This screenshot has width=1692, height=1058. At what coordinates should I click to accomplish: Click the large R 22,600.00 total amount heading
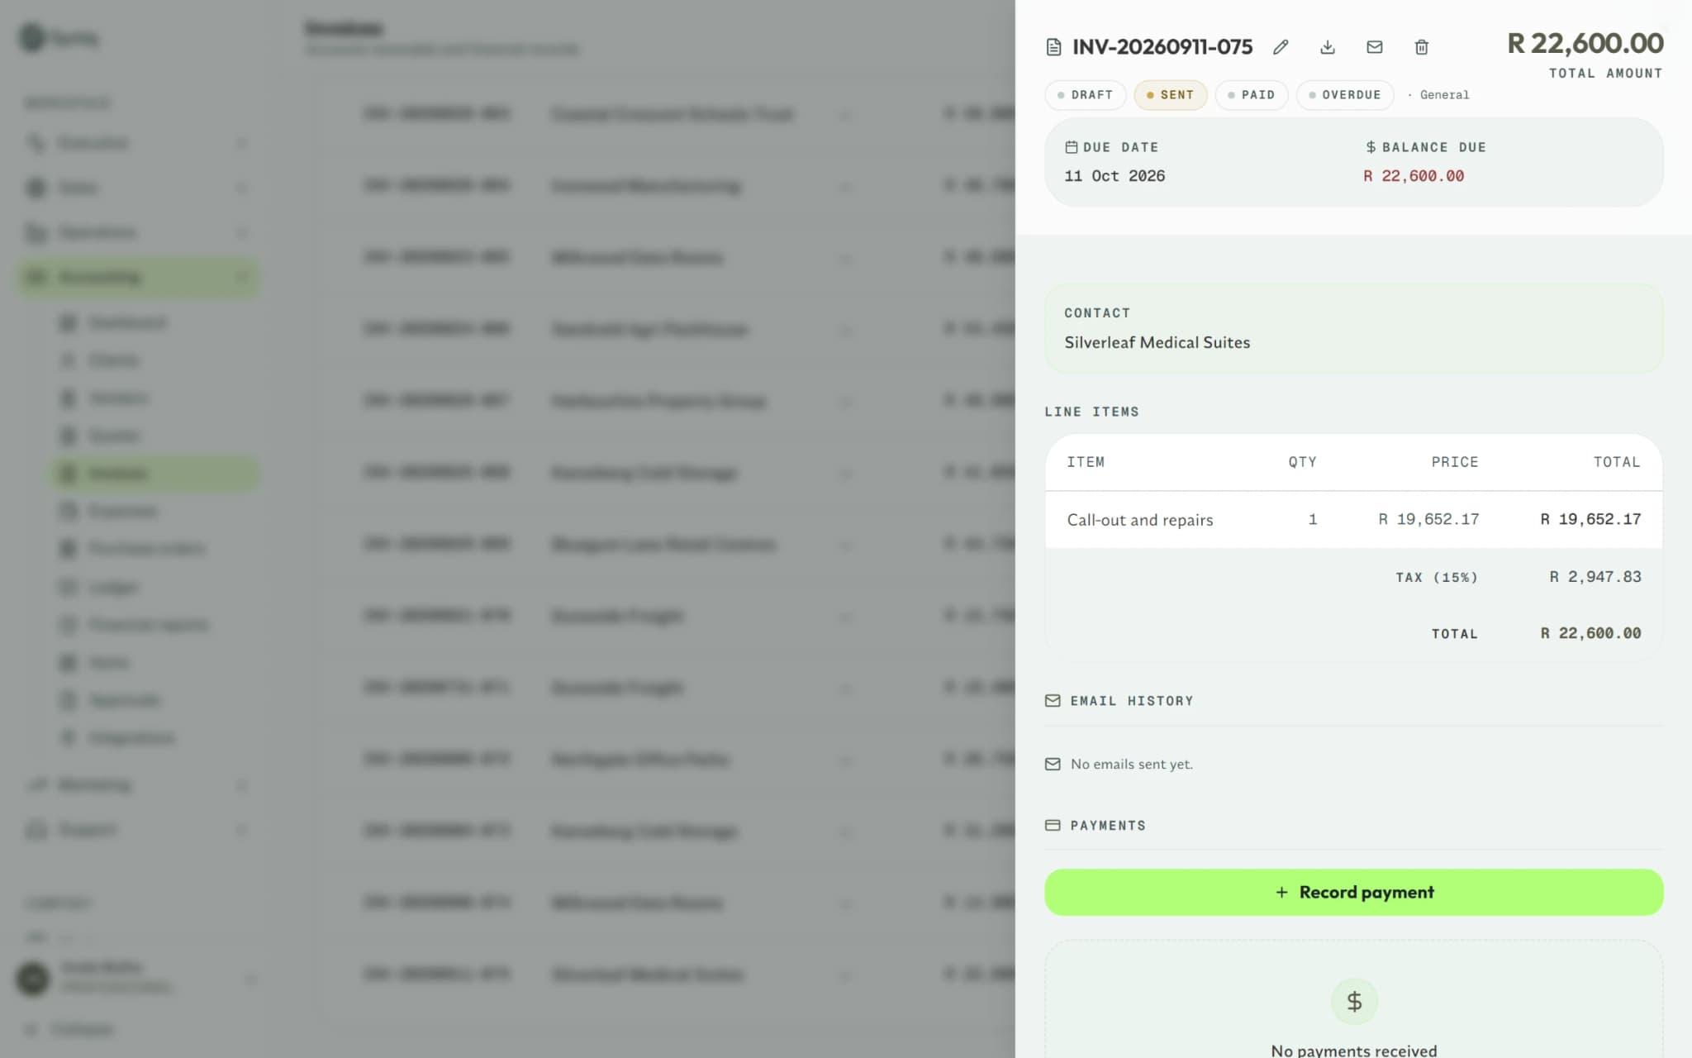point(1585,44)
